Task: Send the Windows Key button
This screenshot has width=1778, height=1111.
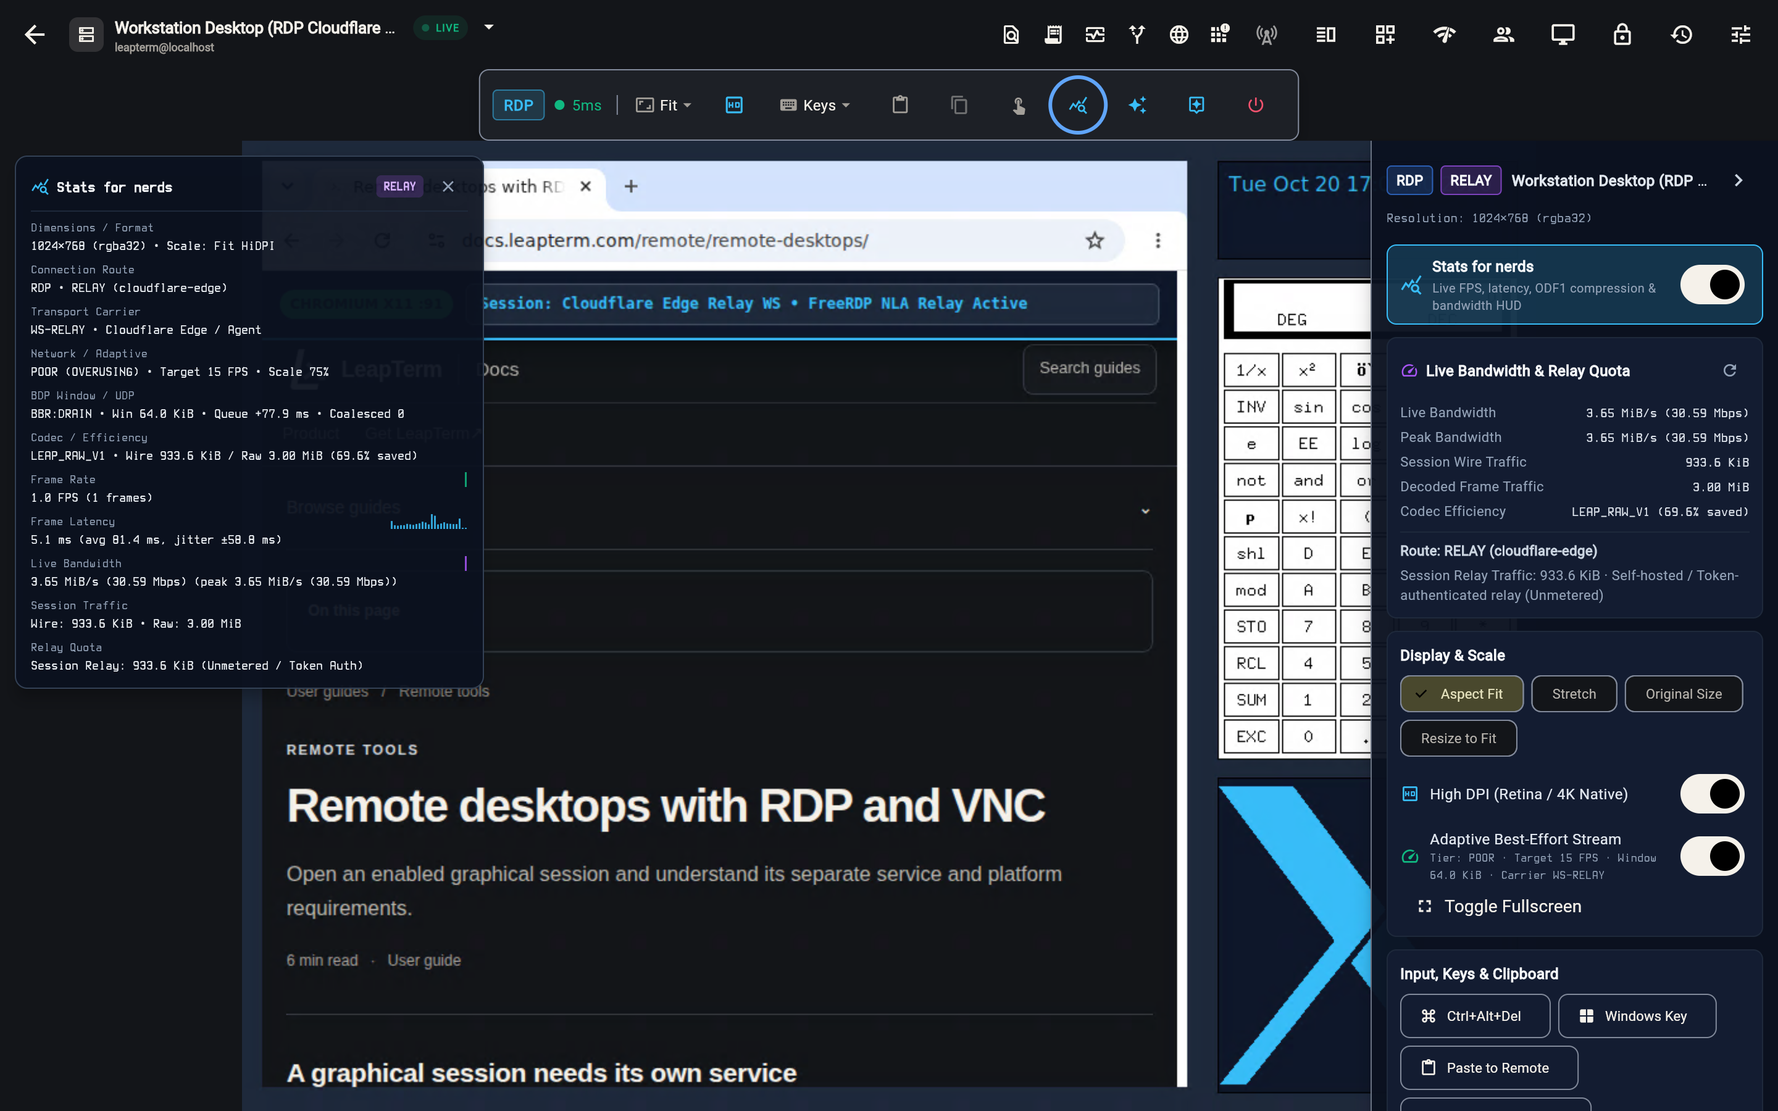Action: [x=1637, y=1015]
